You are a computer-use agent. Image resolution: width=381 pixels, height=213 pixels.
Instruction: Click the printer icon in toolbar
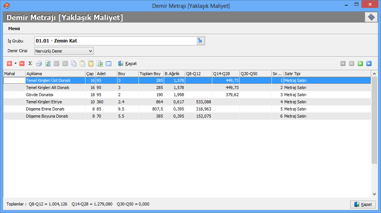click(39, 63)
